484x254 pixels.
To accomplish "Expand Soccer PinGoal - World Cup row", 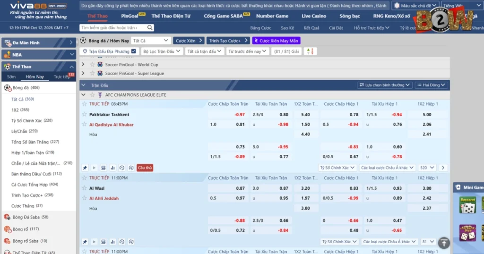I will click(x=83, y=64).
